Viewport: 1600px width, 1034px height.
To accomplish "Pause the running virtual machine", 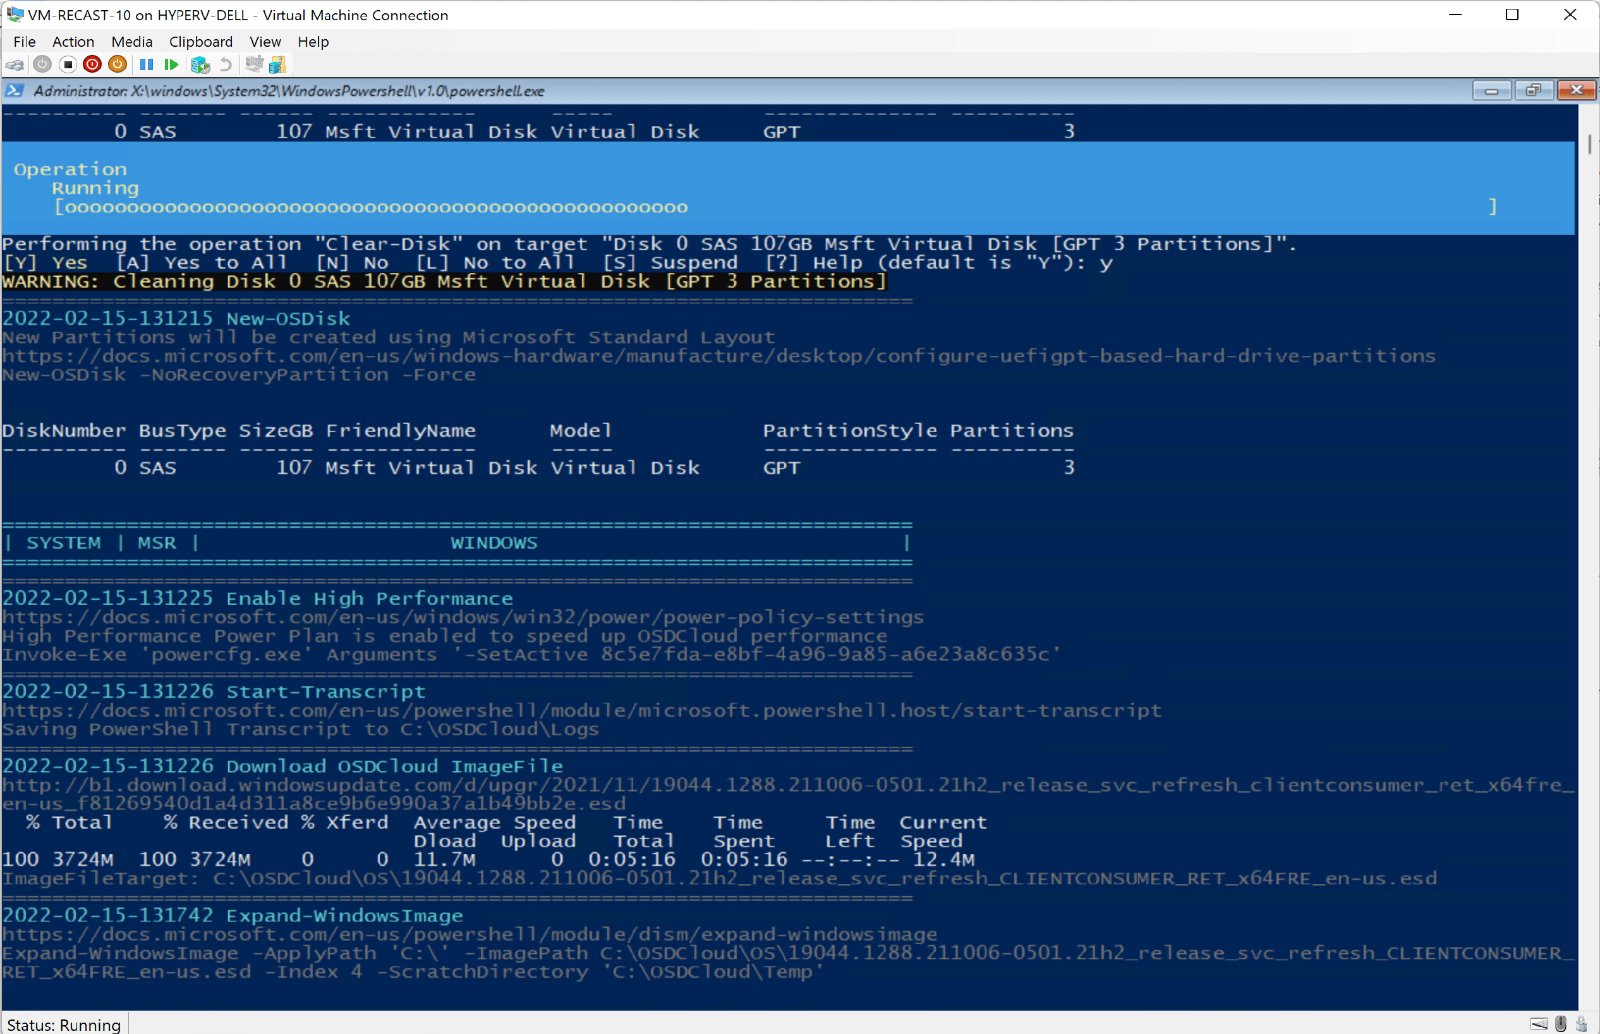I will point(147,64).
